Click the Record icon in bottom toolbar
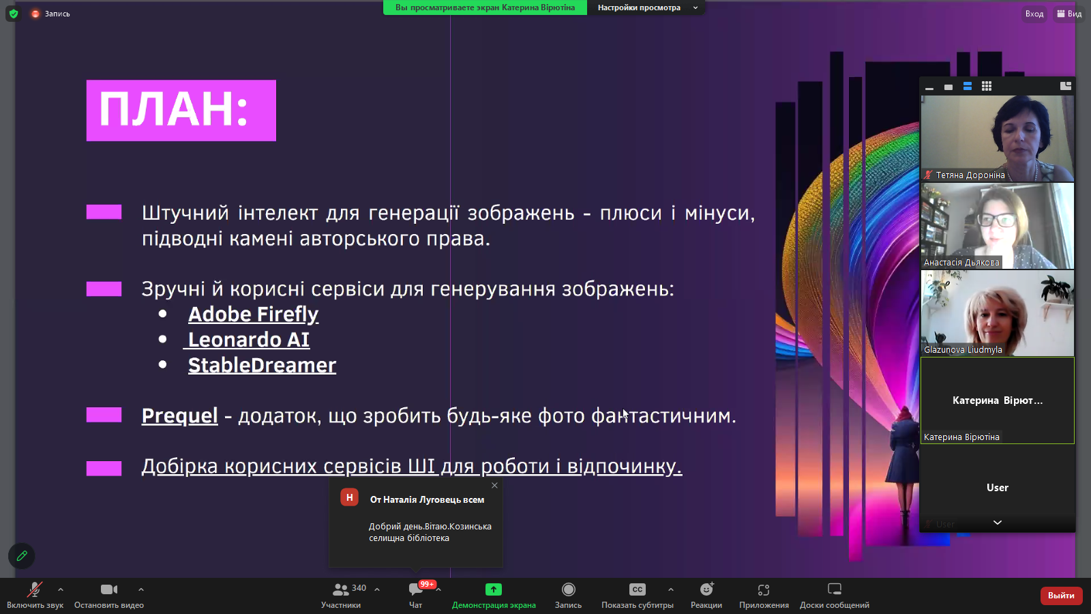Screen dimensions: 1091x614 click(568, 589)
